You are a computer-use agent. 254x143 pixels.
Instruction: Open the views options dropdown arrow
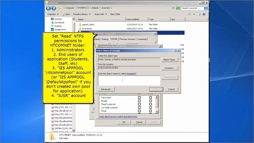coord(194,14)
